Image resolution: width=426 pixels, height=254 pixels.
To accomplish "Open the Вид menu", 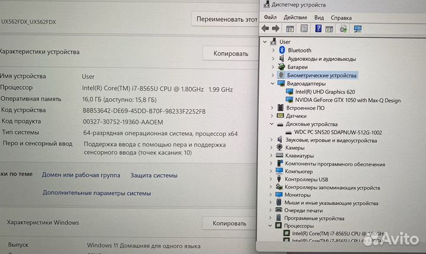I will point(319,18).
